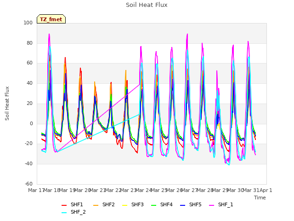Click the orange SHF2 legend swatch
Viewport: 294px width, 221px height.
[96, 205]
